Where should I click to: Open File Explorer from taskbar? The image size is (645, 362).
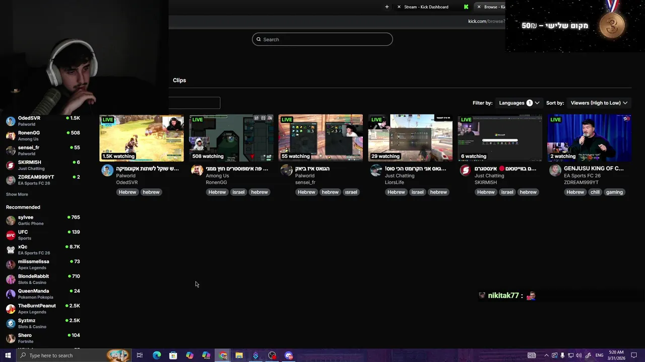tap(239, 355)
